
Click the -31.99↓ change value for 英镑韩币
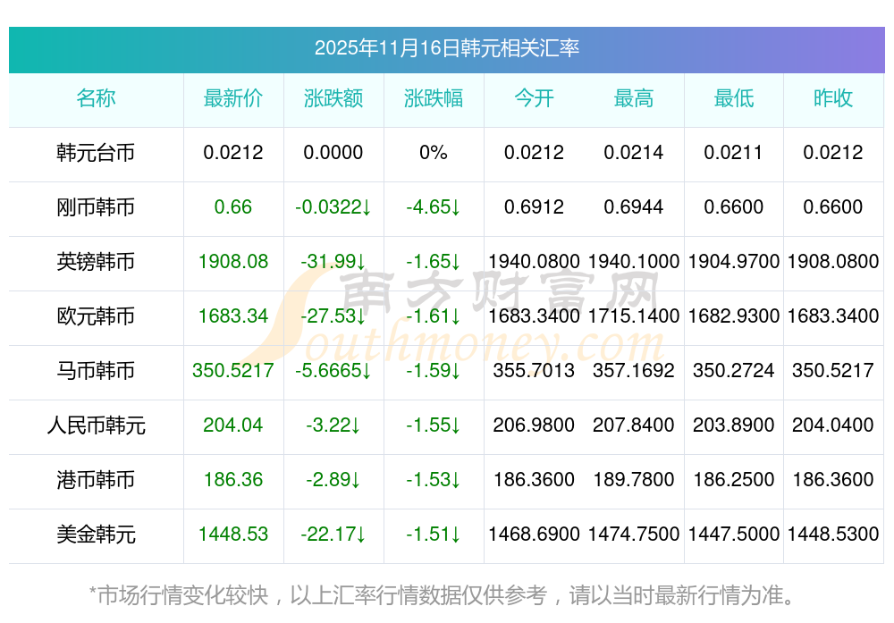333,262
